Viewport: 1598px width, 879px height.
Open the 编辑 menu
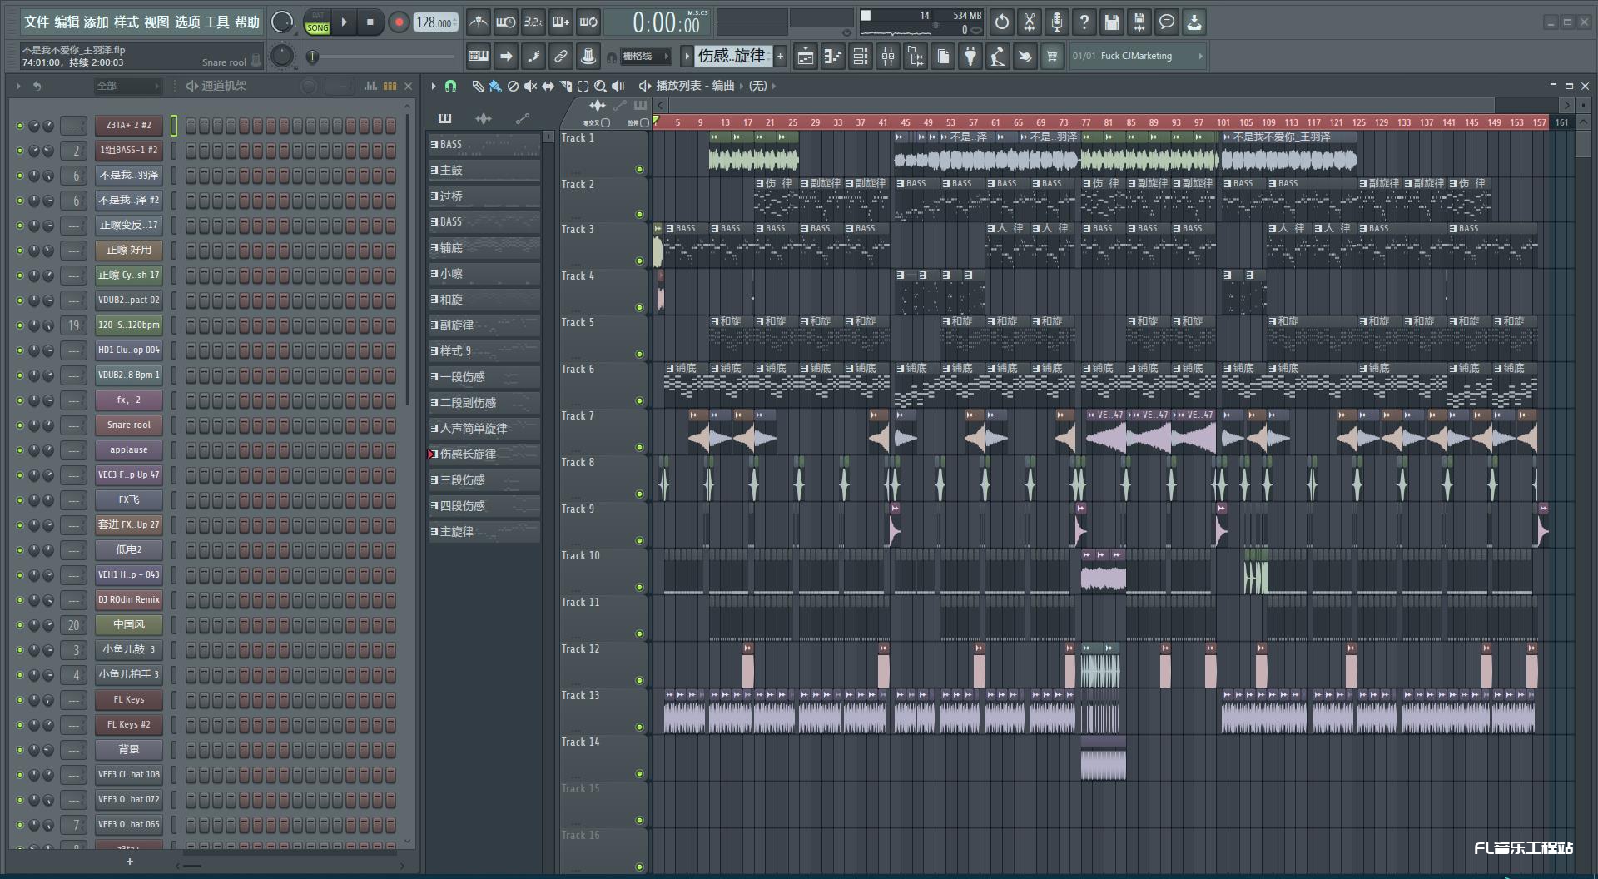67,22
